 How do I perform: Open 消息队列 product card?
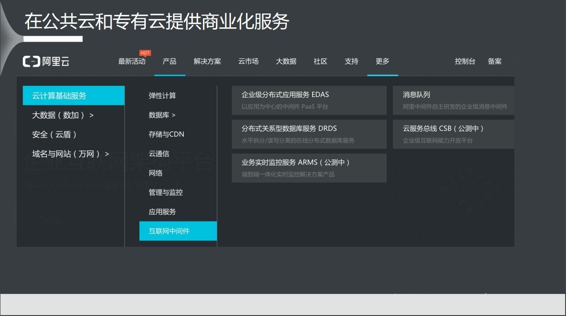453,100
